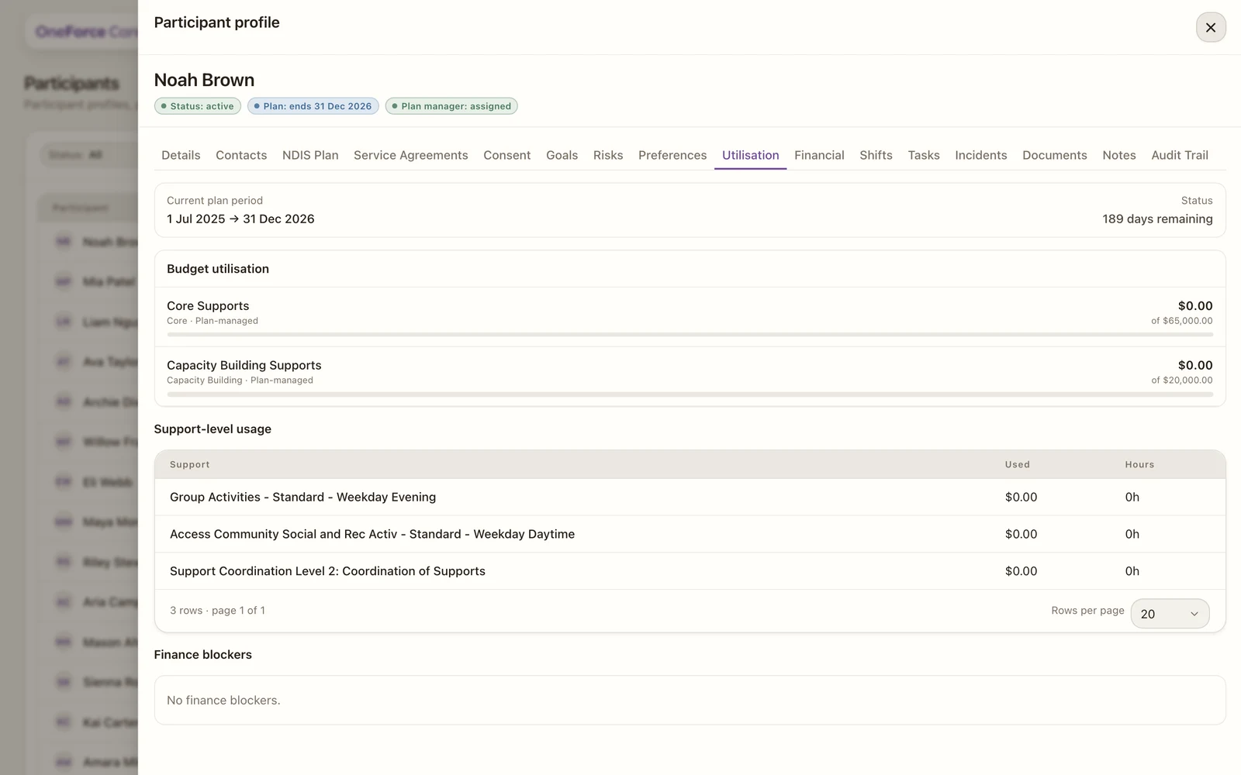Screen dimensions: 1241x775
Task: Open the Audit Trail tab
Action: (x=1180, y=155)
